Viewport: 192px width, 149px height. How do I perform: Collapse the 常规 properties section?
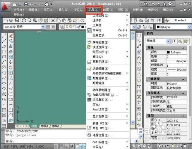click(x=183, y=48)
